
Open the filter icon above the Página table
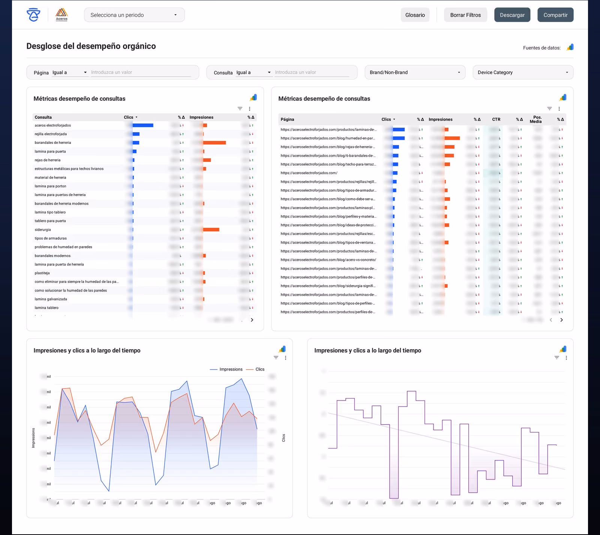click(549, 109)
